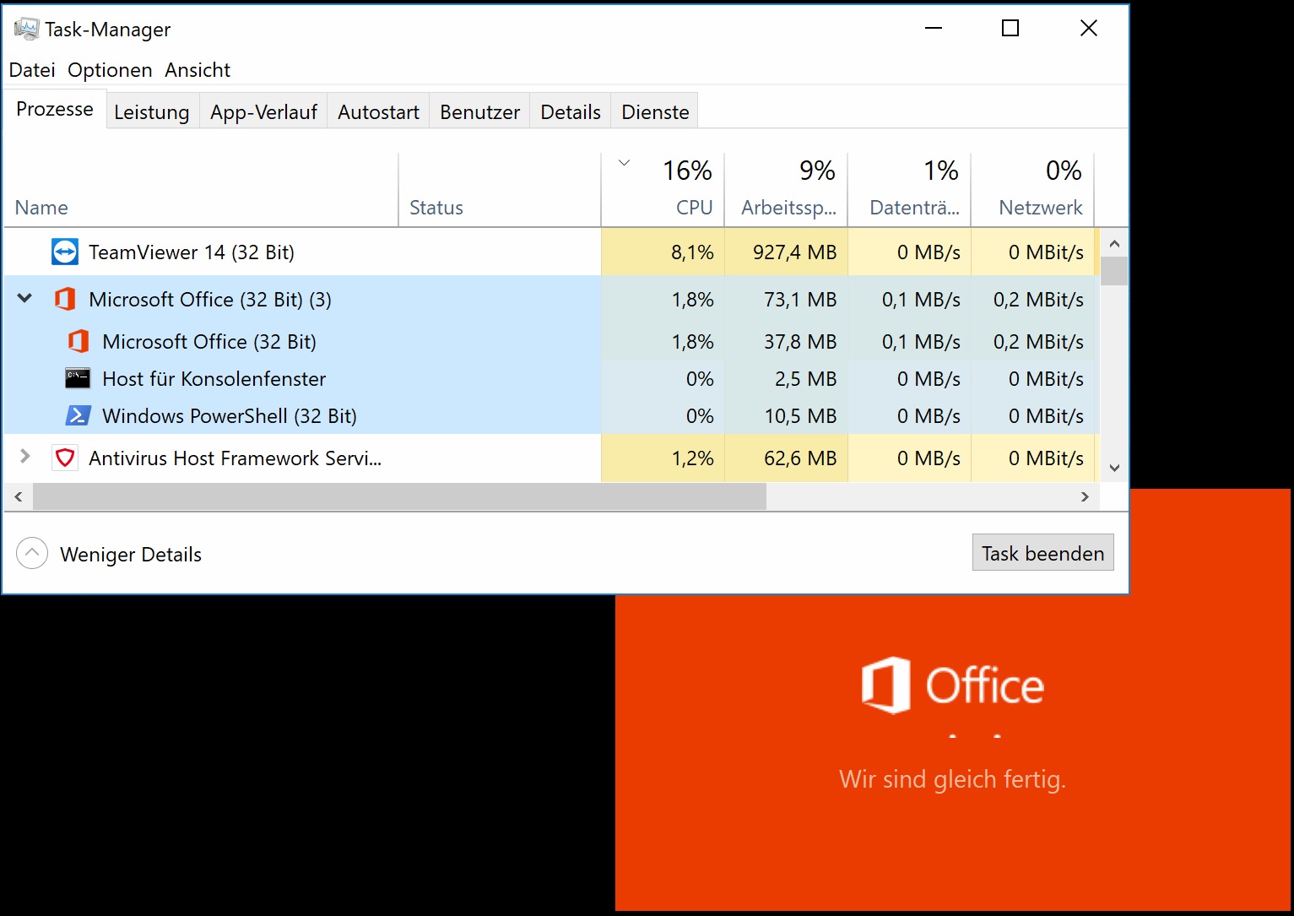Click the sort arrow above the CPU column
The width and height of the screenshot is (1294, 916).
[x=625, y=163]
